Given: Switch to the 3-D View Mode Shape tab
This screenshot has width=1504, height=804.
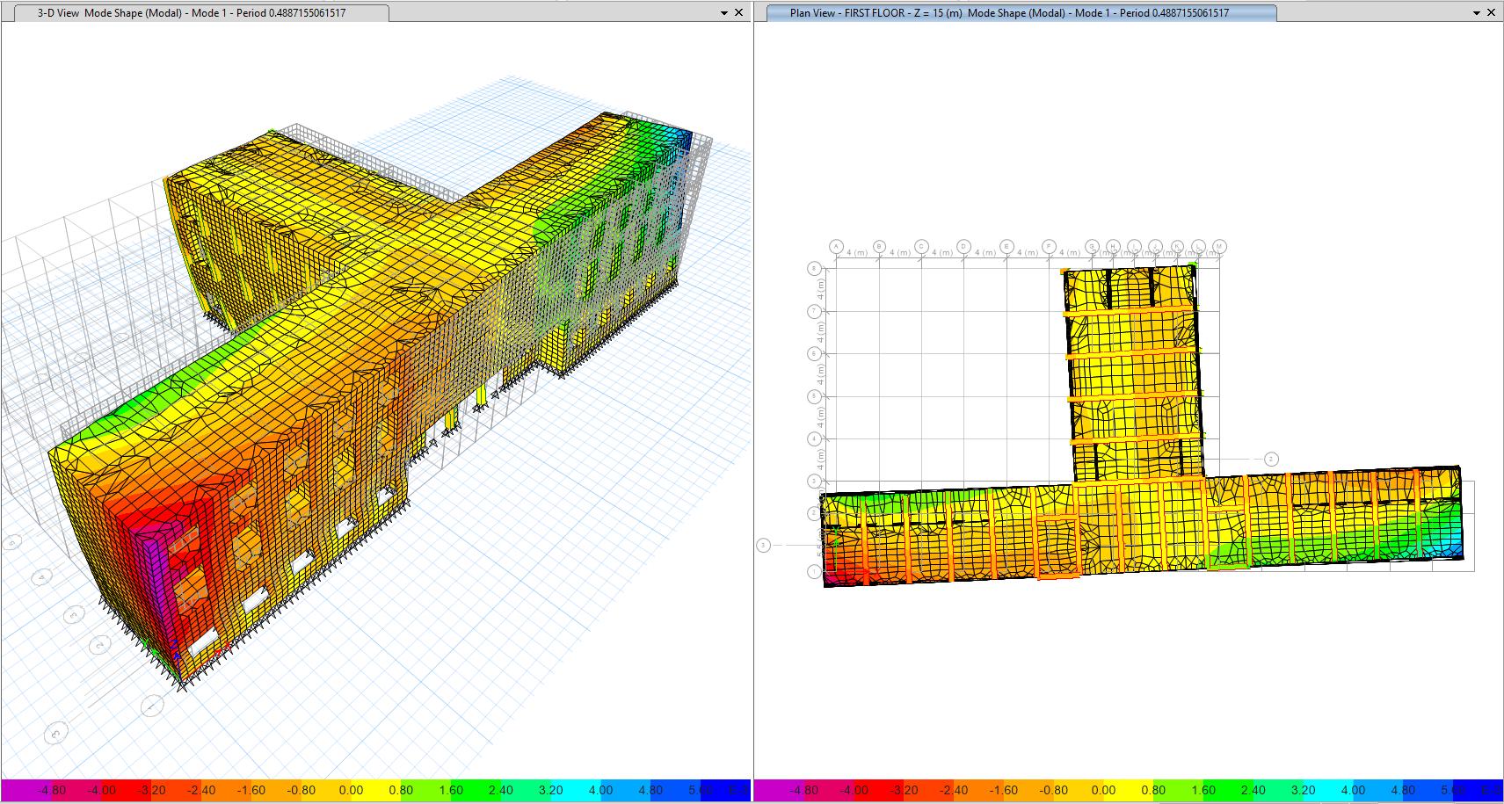Looking at the screenshot, I should [x=192, y=13].
